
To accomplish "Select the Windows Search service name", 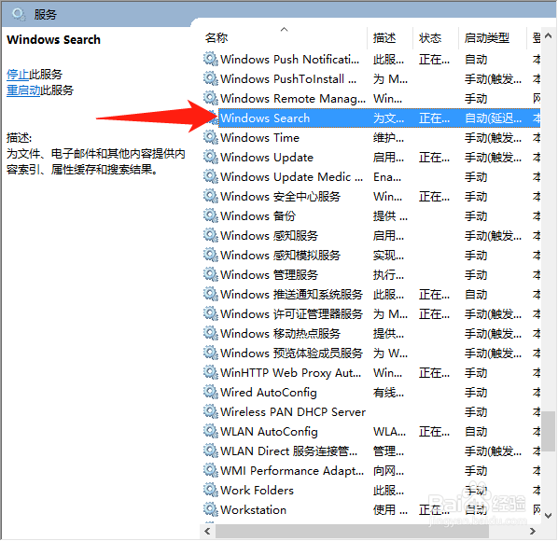I will coord(265,118).
